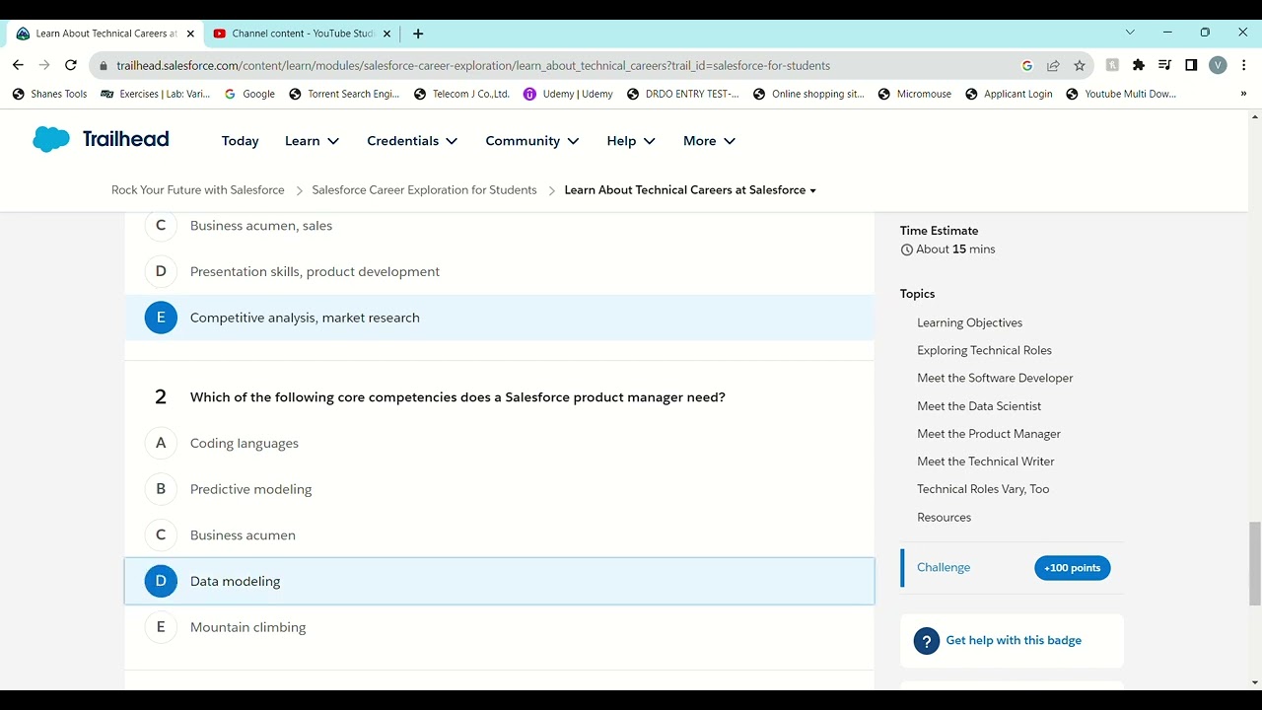Screen dimensions: 1262x710
Task: Click the Google icon in address bar
Action: (1027, 65)
